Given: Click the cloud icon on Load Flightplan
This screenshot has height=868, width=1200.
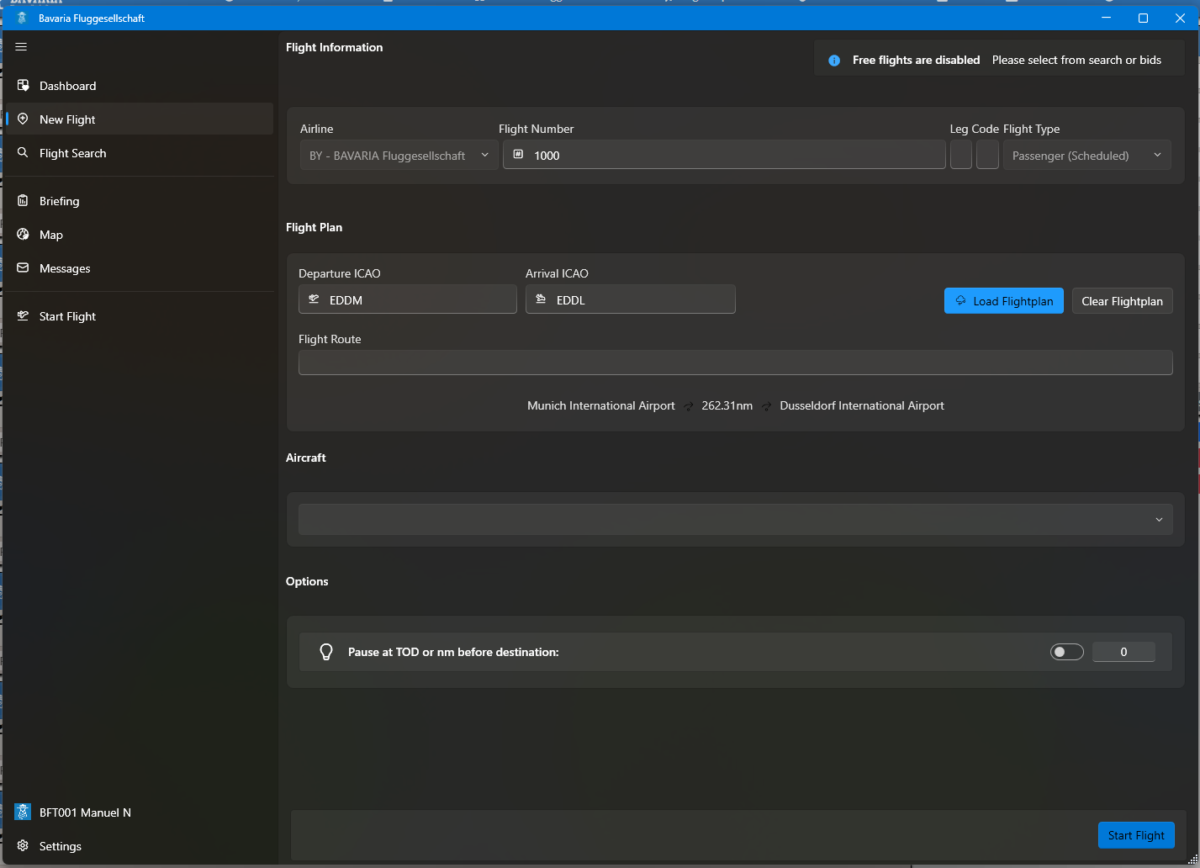Looking at the screenshot, I should [960, 300].
